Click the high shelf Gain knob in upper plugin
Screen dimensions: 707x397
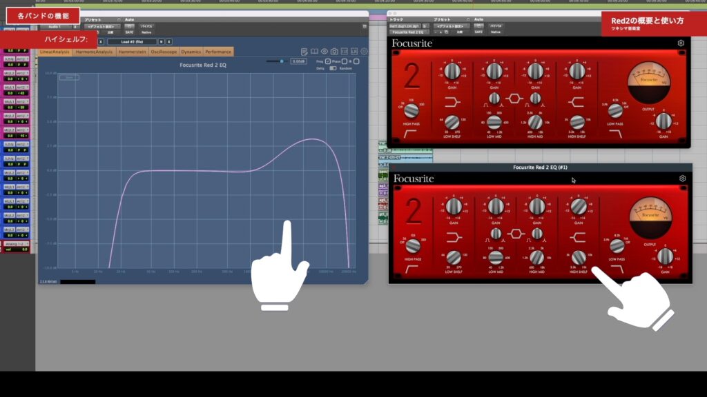pos(577,71)
